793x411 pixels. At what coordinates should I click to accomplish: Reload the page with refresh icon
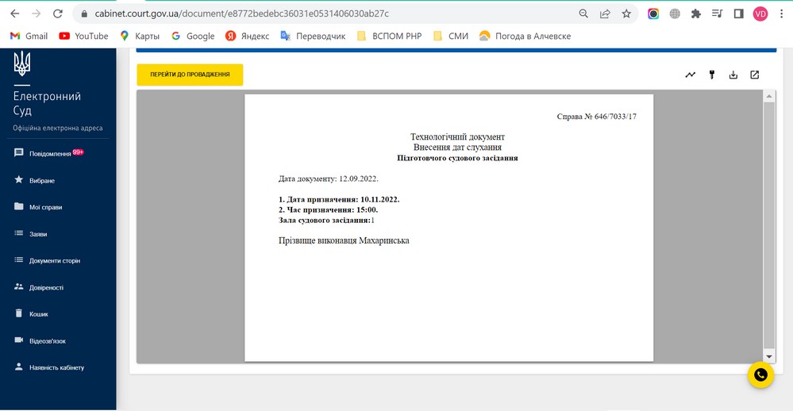(x=58, y=13)
